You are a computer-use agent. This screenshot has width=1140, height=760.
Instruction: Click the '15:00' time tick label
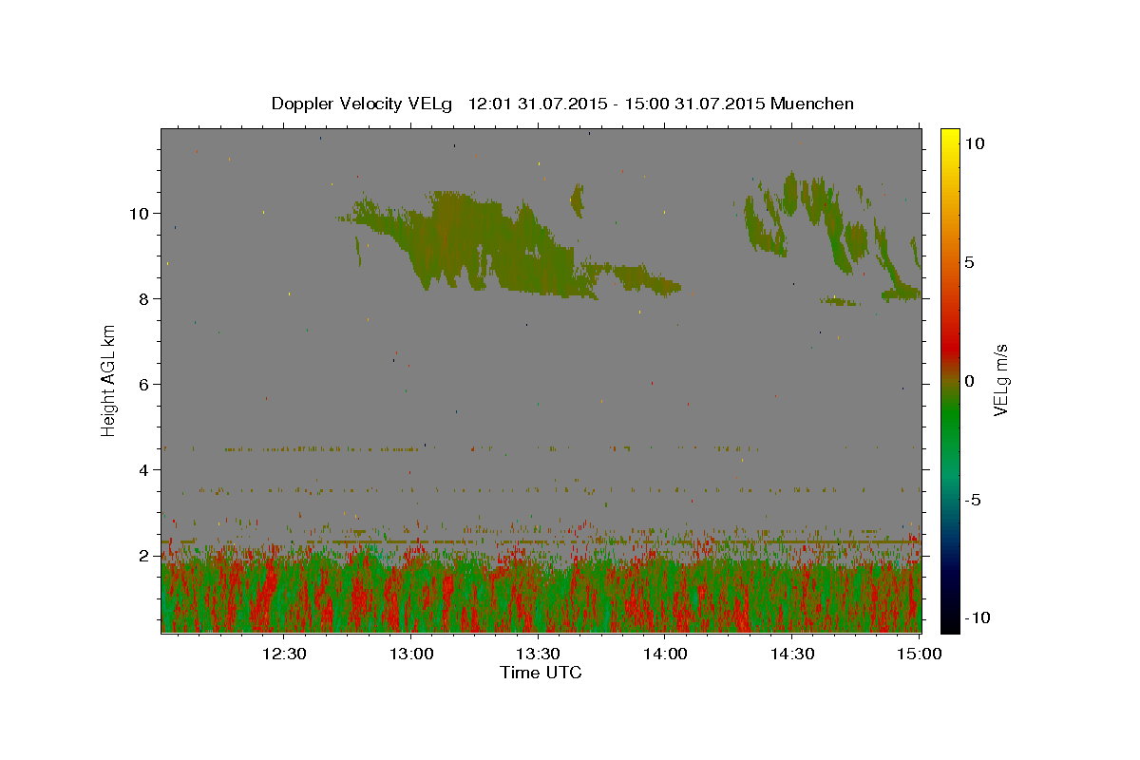click(919, 654)
